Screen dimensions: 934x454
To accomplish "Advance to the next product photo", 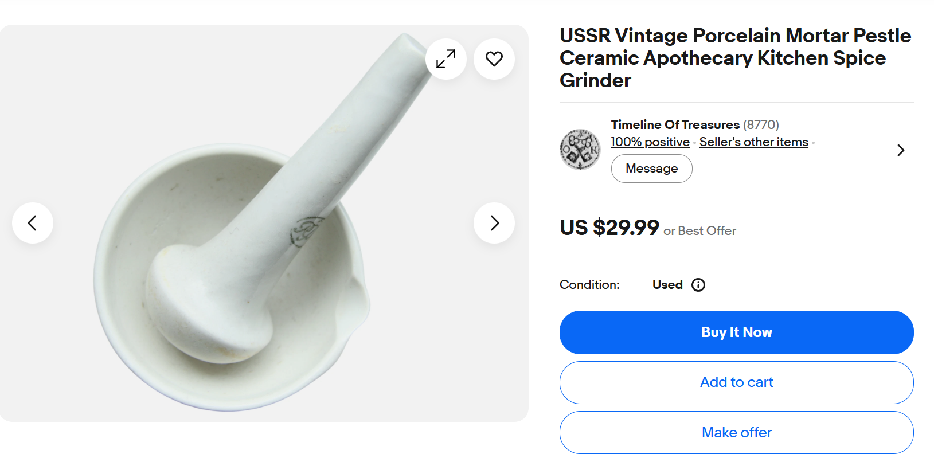I will [x=494, y=223].
